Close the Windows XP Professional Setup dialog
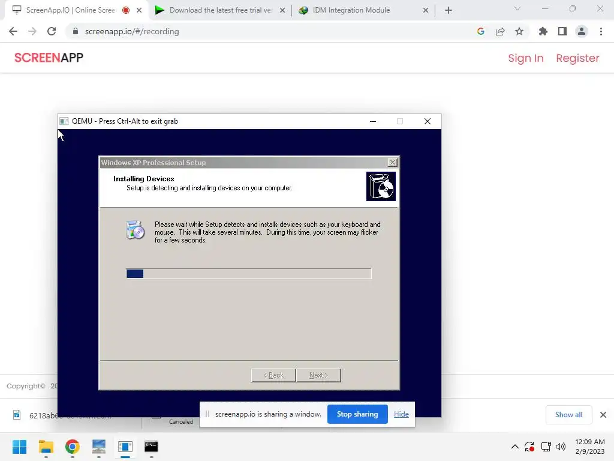The width and height of the screenshot is (614, 461). pyautogui.click(x=392, y=162)
